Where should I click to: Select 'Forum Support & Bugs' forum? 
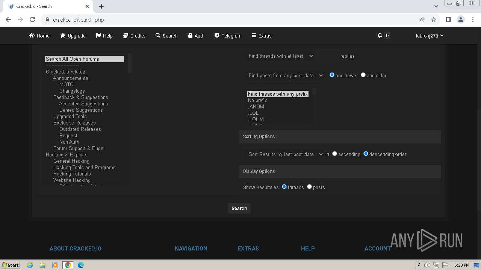[x=78, y=148]
